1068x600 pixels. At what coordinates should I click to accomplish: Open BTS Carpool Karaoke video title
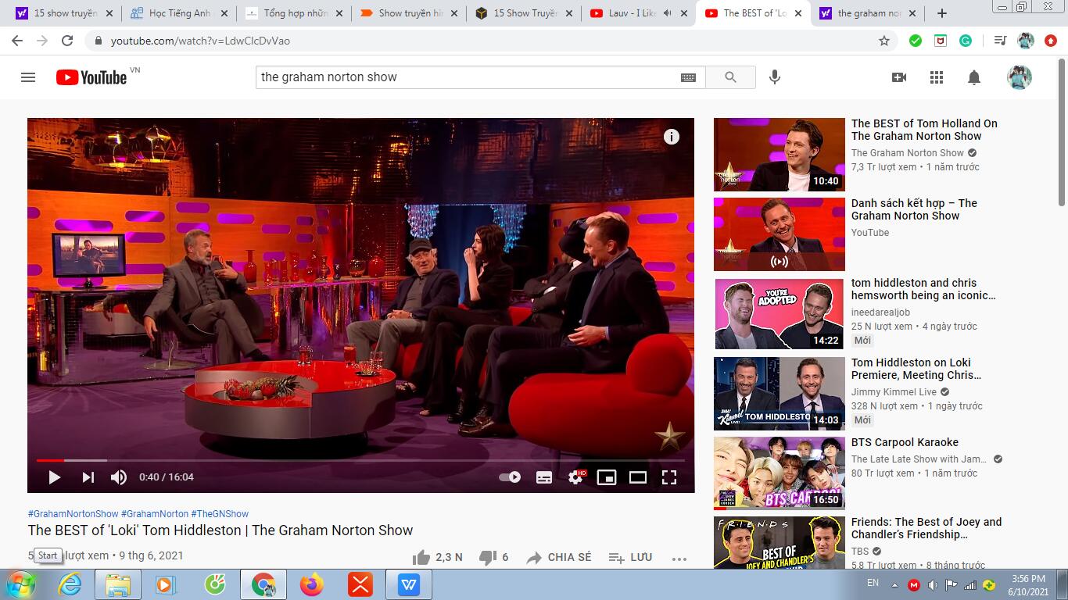(905, 442)
